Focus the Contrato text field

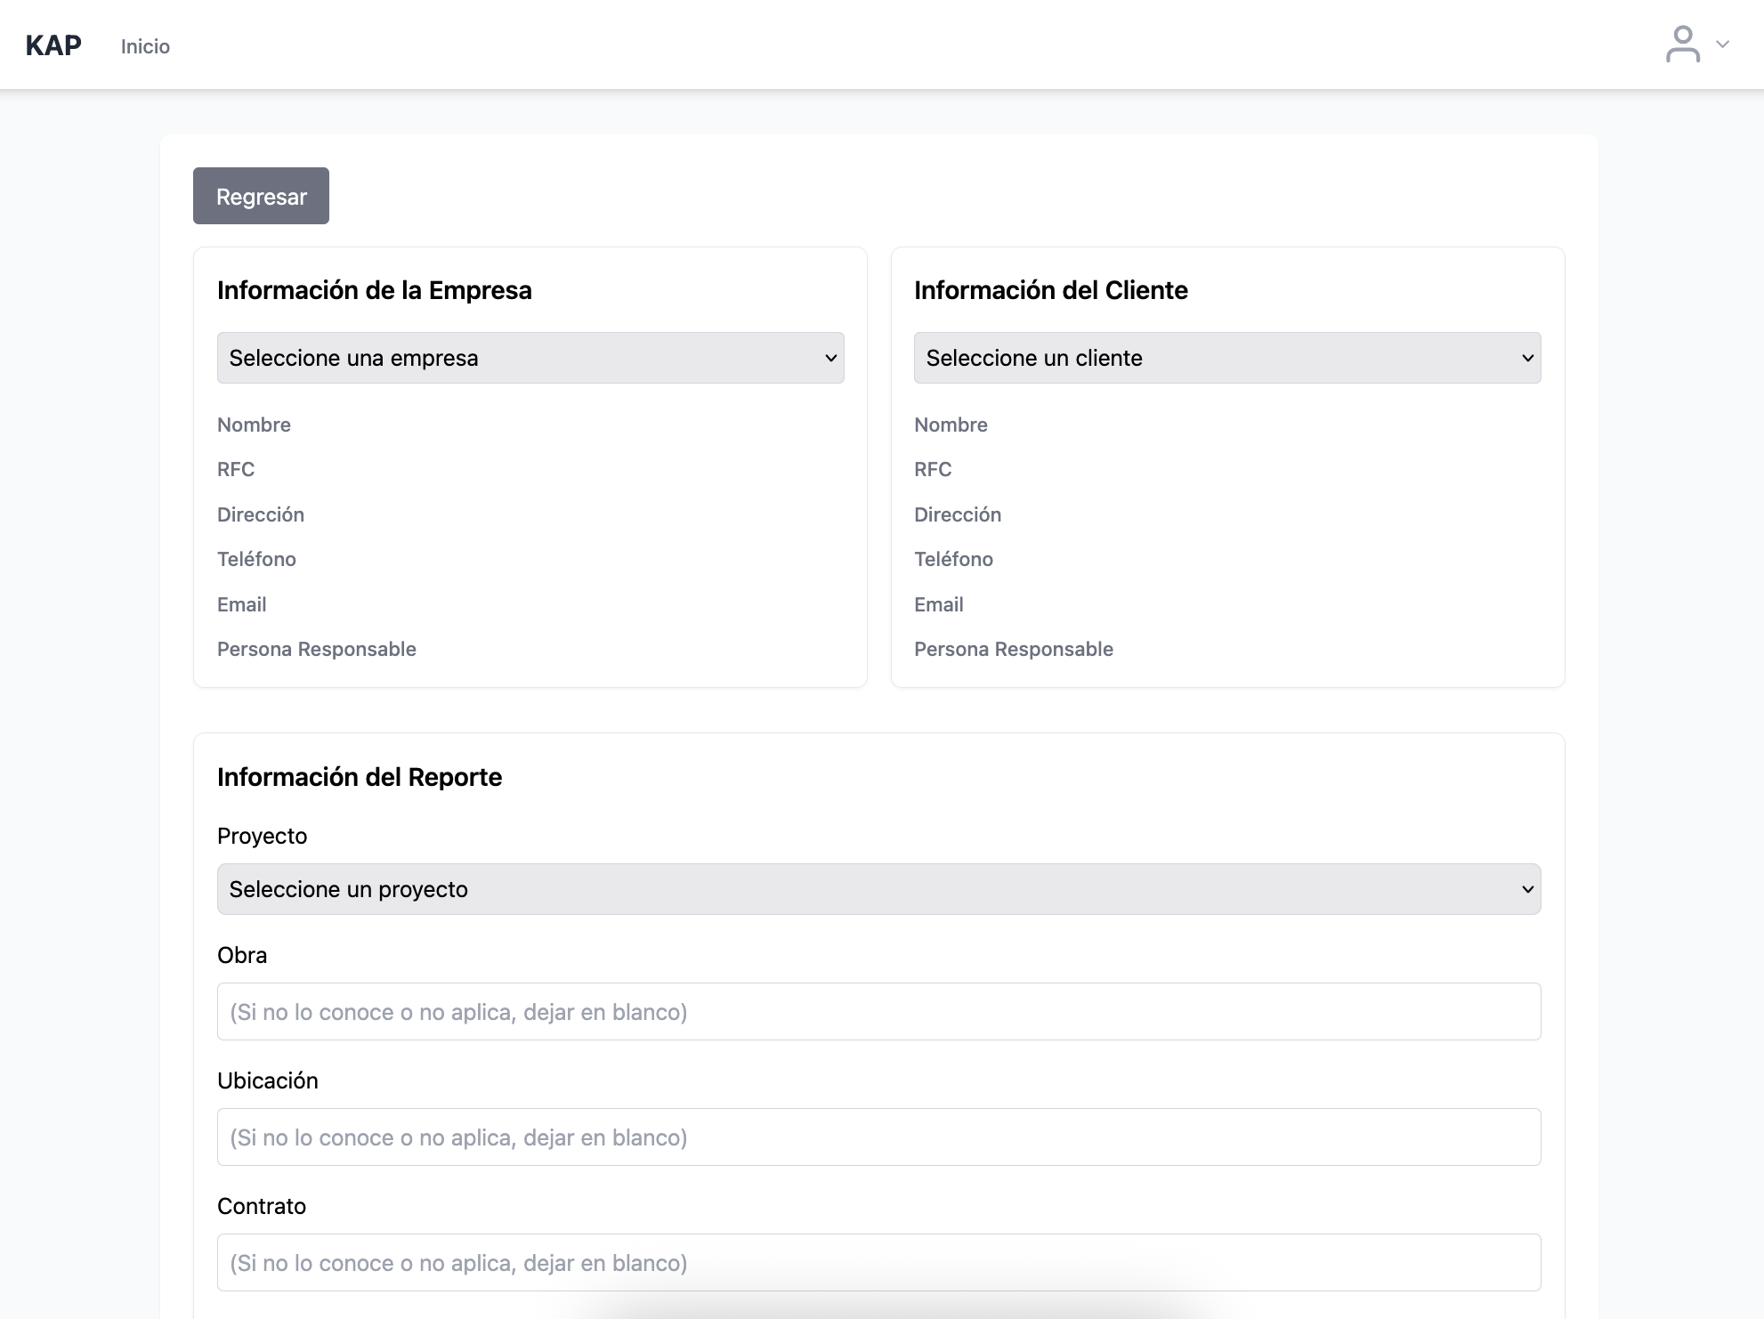click(x=878, y=1263)
